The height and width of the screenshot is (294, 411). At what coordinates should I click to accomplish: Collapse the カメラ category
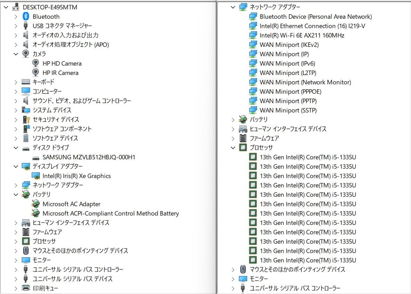pos(16,54)
